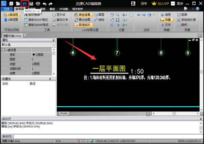
Task: Open the zoom-out dropdown arrow
Action: point(126,20)
